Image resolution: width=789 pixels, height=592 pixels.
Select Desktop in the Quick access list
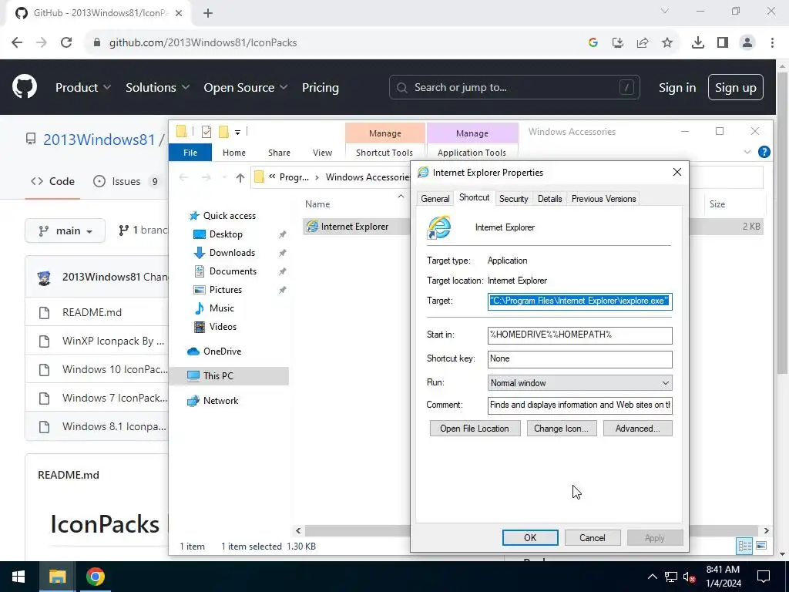coord(226,234)
